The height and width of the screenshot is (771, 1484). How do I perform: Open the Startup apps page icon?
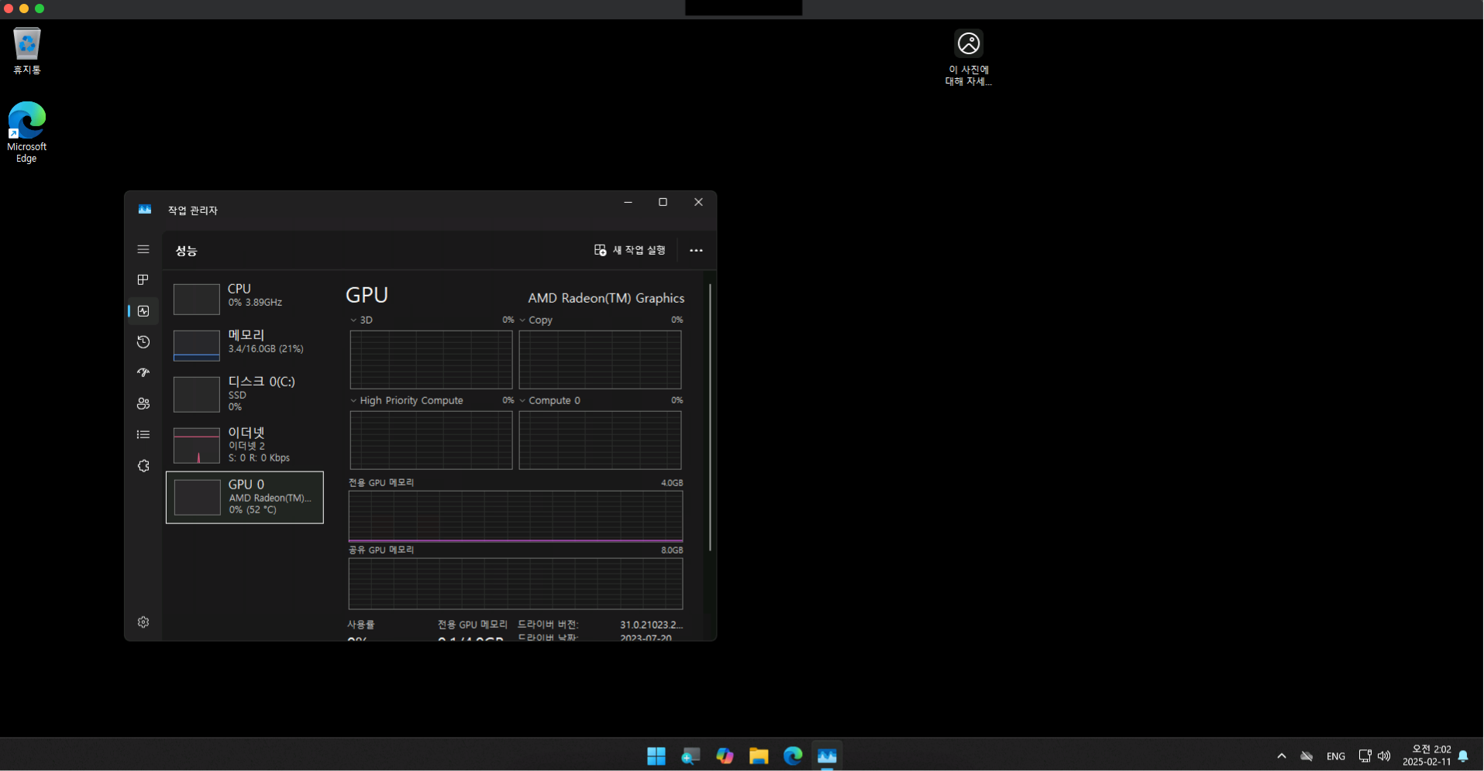(143, 372)
